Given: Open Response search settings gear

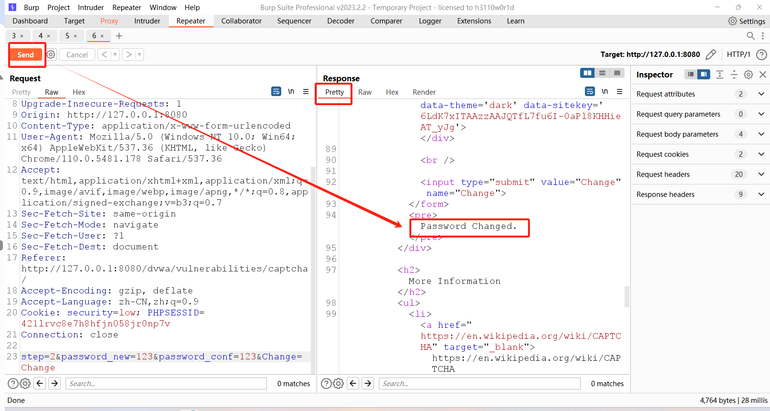Looking at the screenshot, I should click(x=338, y=383).
